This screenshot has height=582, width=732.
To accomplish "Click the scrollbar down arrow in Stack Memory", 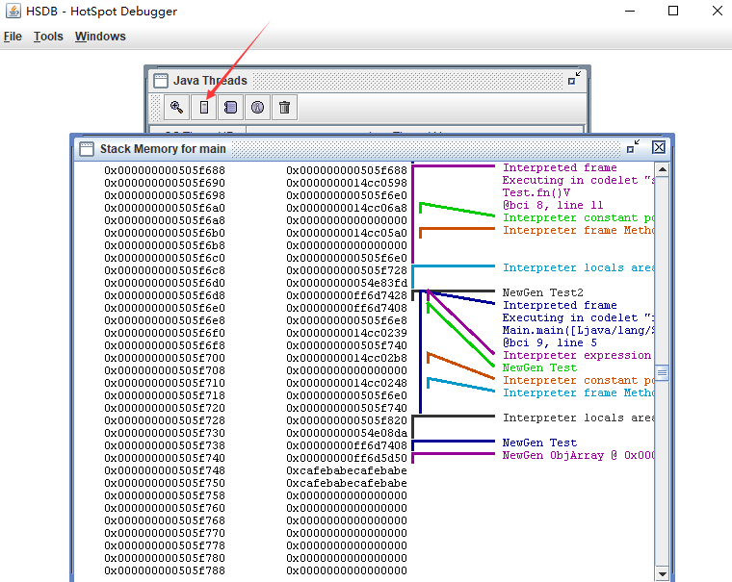I will 662,574.
